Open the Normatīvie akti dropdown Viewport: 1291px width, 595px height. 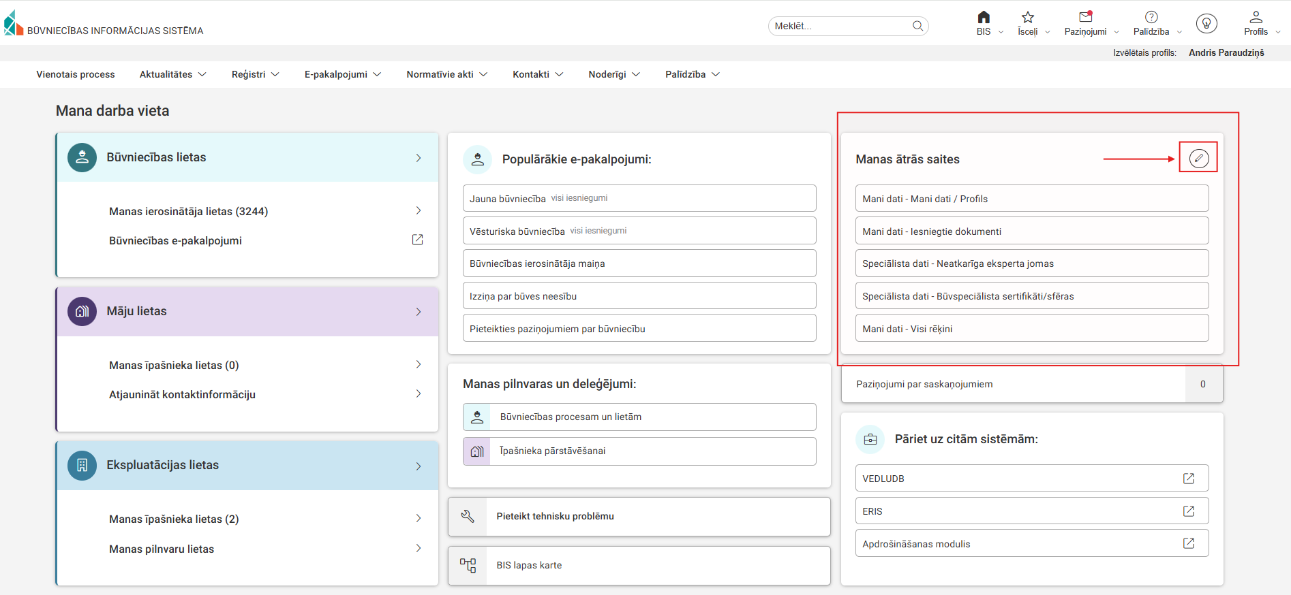pos(446,74)
